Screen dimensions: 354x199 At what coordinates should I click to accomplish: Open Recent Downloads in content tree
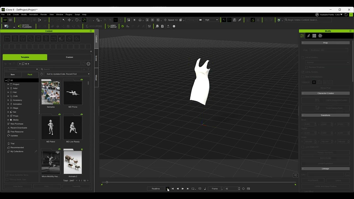pyautogui.click(x=19, y=128)
